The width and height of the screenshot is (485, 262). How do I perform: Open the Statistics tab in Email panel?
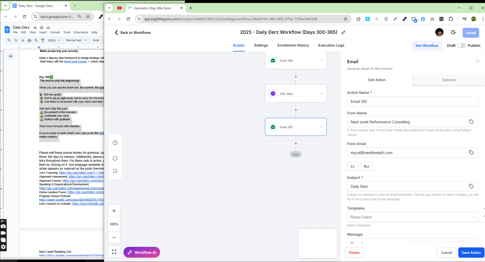tap(449, 80)
